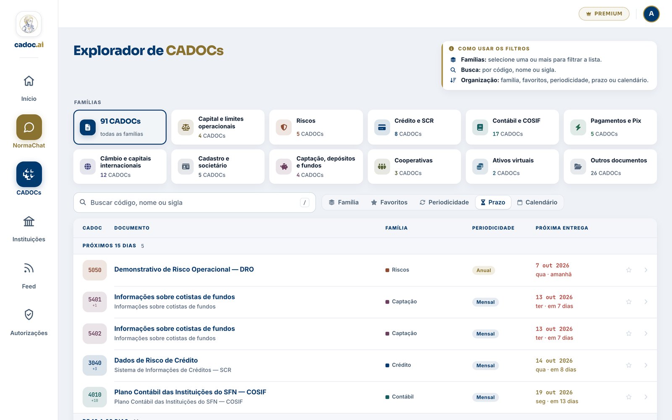Viewport: 672px width, 420px height.
Task: Expand 5402 row chevron
Action: coord(646,333)
